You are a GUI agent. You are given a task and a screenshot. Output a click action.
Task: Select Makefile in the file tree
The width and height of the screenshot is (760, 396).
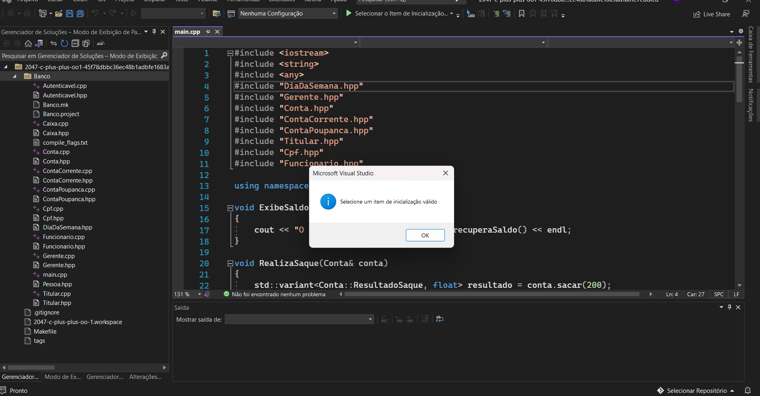pos(45,332)
